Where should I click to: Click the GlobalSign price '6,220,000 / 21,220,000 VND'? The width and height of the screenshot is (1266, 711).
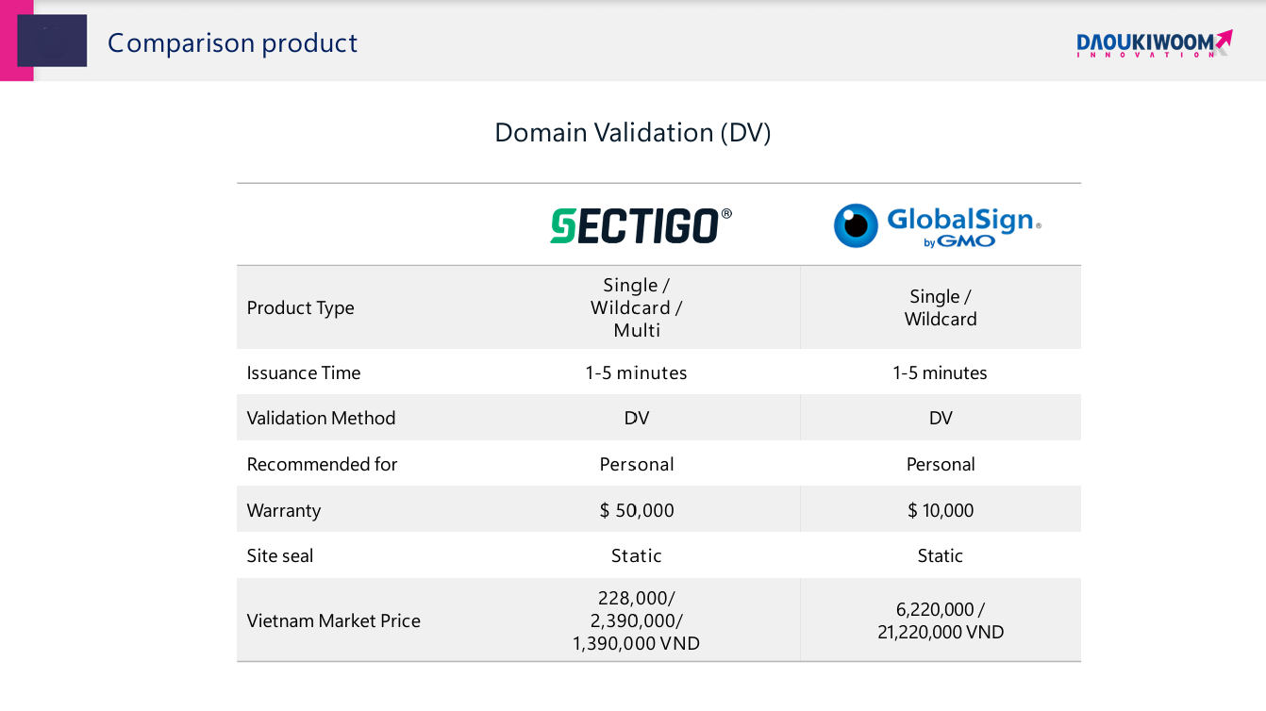coord(941,620)
